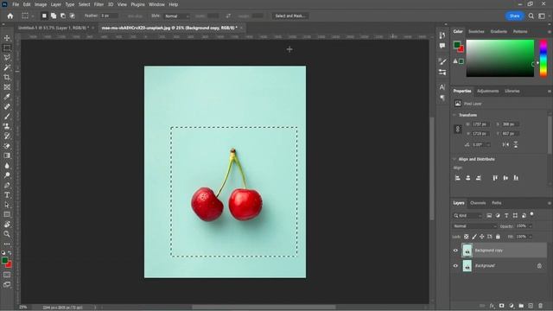The image size is (553, 311).
Task: Click the Share button
Action: pos(514,16)
